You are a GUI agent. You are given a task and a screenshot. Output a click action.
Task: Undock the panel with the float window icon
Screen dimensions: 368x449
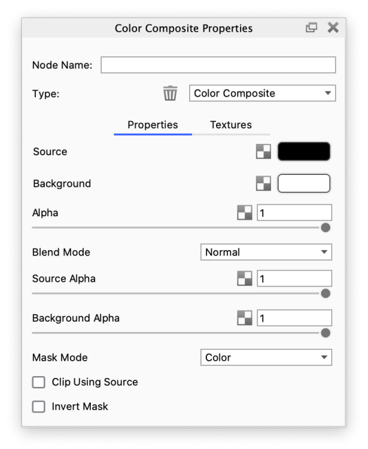(312, 28)
